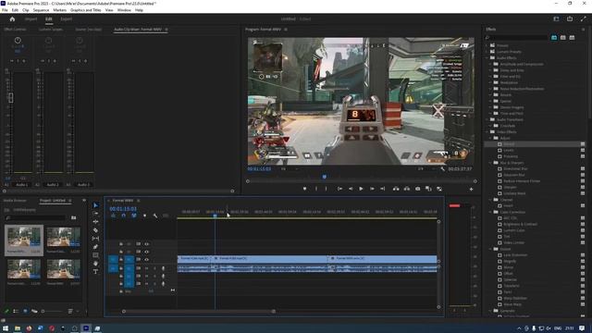Select the Type tool
This screenshot has width=592, height=333.
(x=95, y=272)
